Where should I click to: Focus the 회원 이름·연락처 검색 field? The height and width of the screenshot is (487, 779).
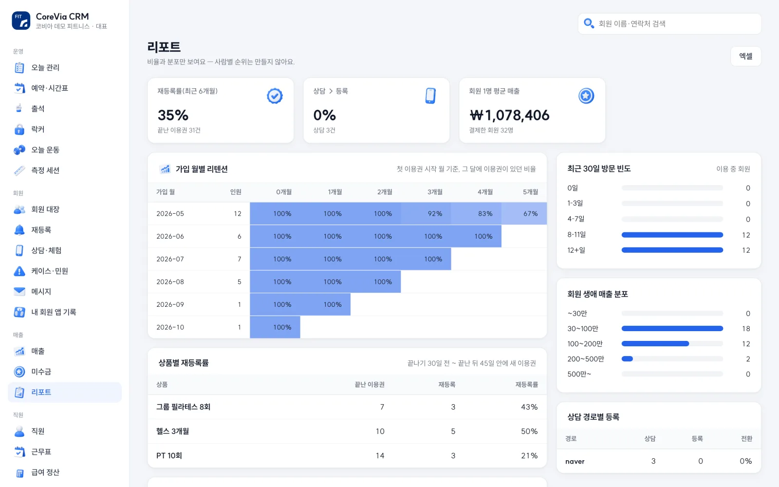tap(669, 24)
